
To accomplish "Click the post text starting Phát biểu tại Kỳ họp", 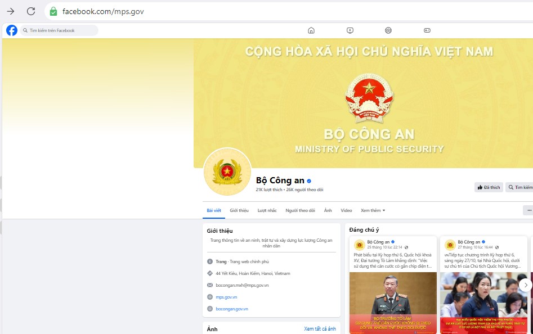I will (393, 260).
